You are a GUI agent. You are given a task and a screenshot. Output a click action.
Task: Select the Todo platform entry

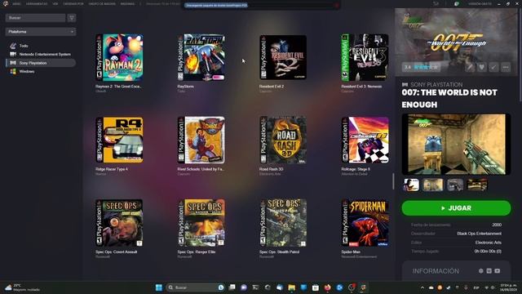click(x=24, y=46)
